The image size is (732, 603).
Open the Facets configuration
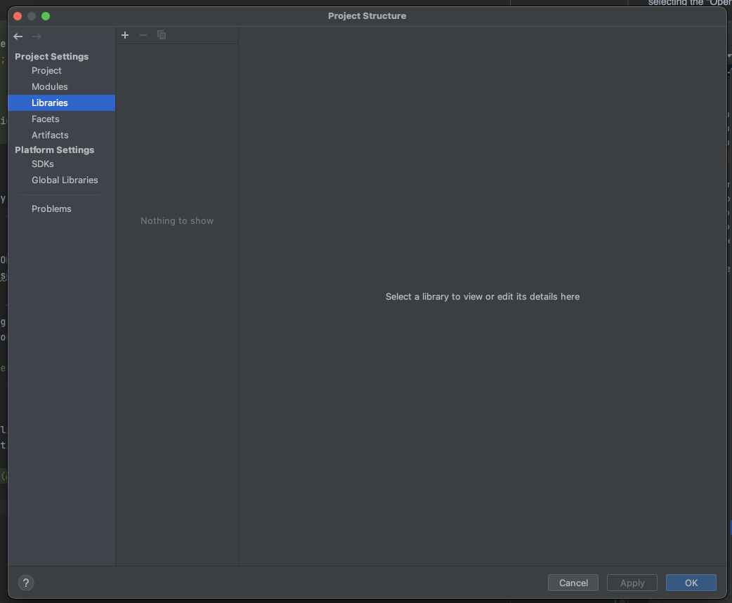tap(45, 119)
